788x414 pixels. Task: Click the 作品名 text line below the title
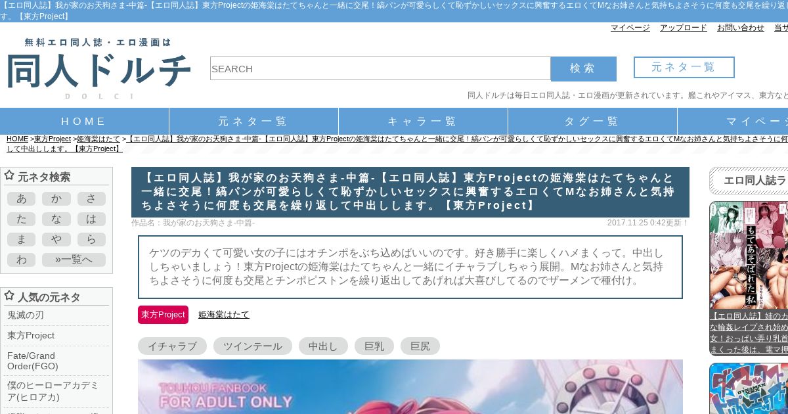[193, 223]
